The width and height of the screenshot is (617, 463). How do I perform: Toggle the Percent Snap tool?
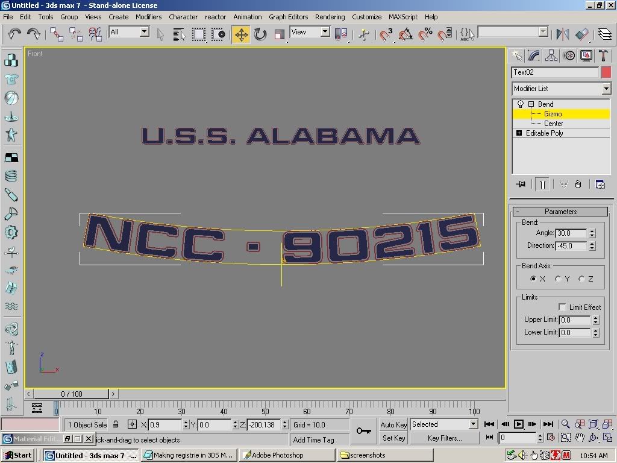tap(425, 34)
